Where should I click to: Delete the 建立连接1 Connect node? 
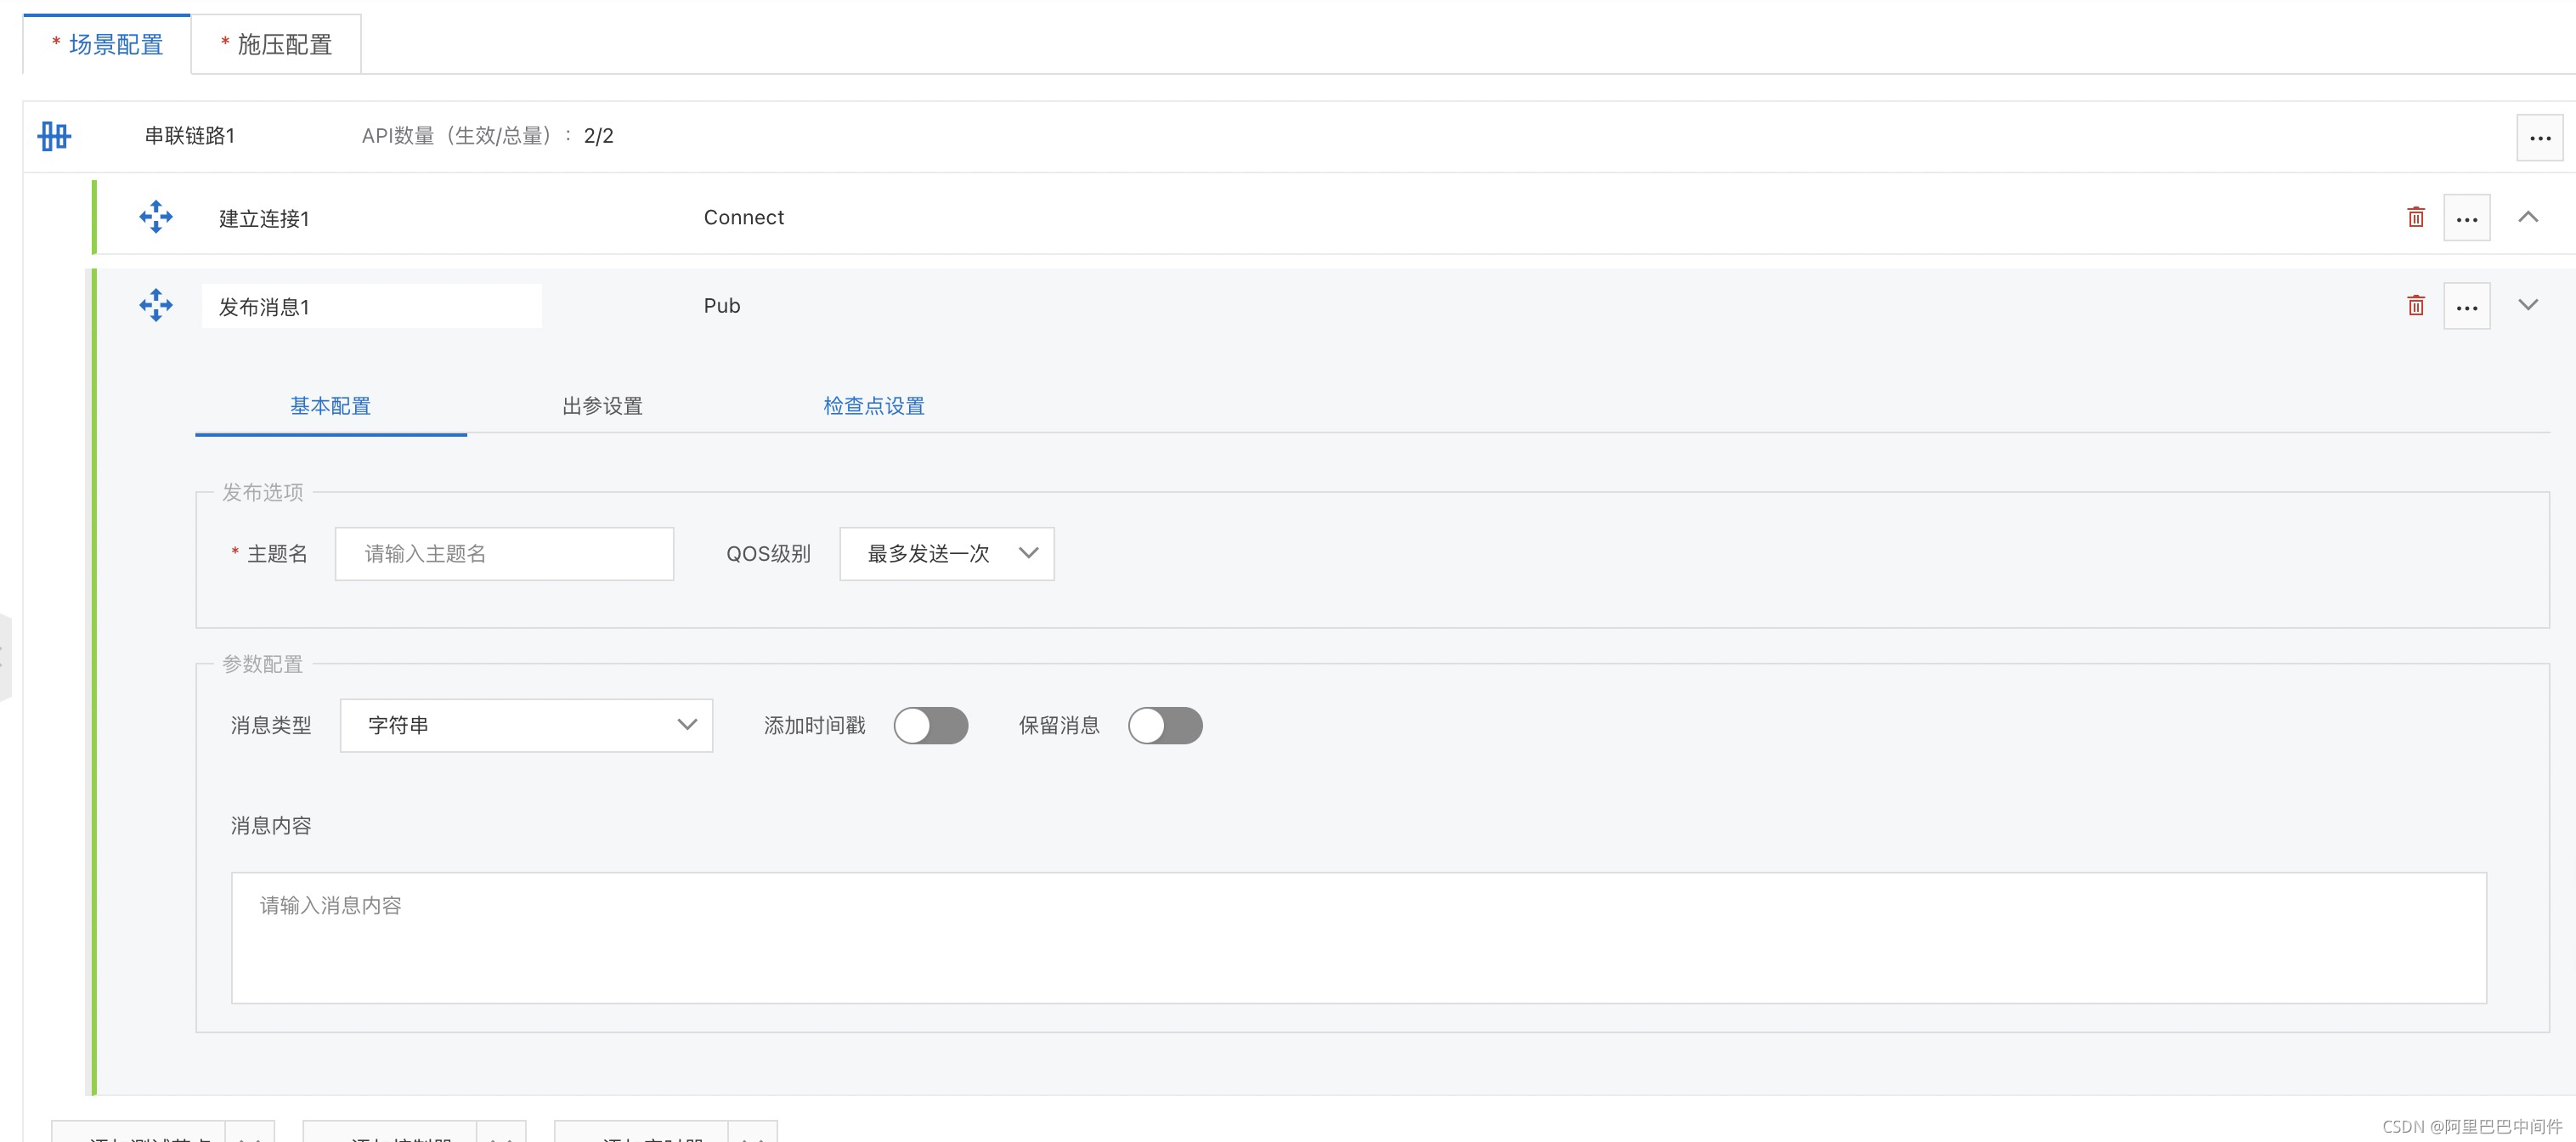pos(2416,217)
